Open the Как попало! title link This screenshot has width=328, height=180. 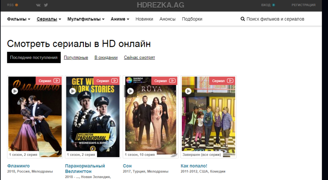tap(194, 166)
